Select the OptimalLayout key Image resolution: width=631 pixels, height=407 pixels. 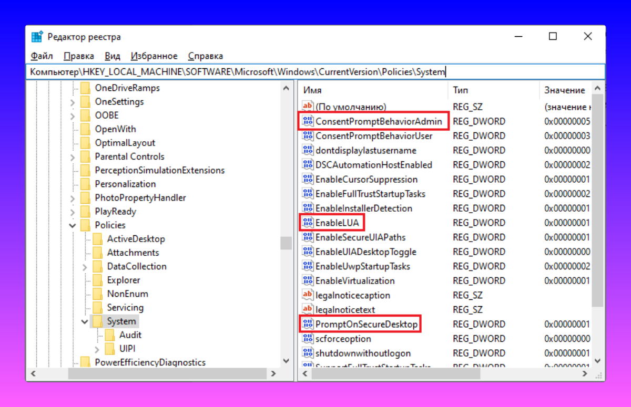125,143
